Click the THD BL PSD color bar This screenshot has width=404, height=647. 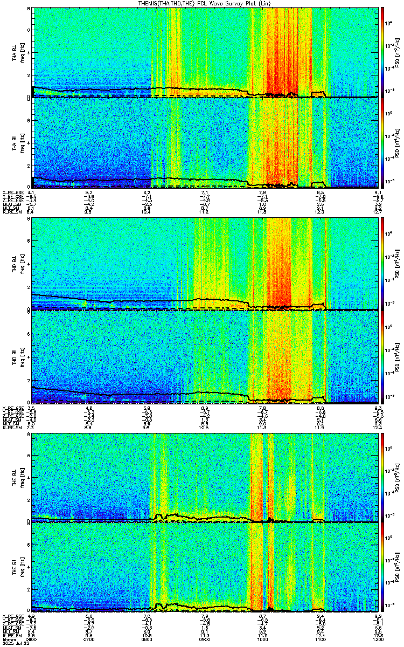pyautogui.click(x=383, y=264)
